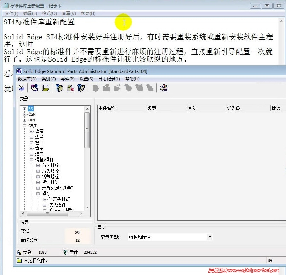Select the 方颈螺栓 tree item
This screenshot has height=275, width=286.
[x=50, y=165]
